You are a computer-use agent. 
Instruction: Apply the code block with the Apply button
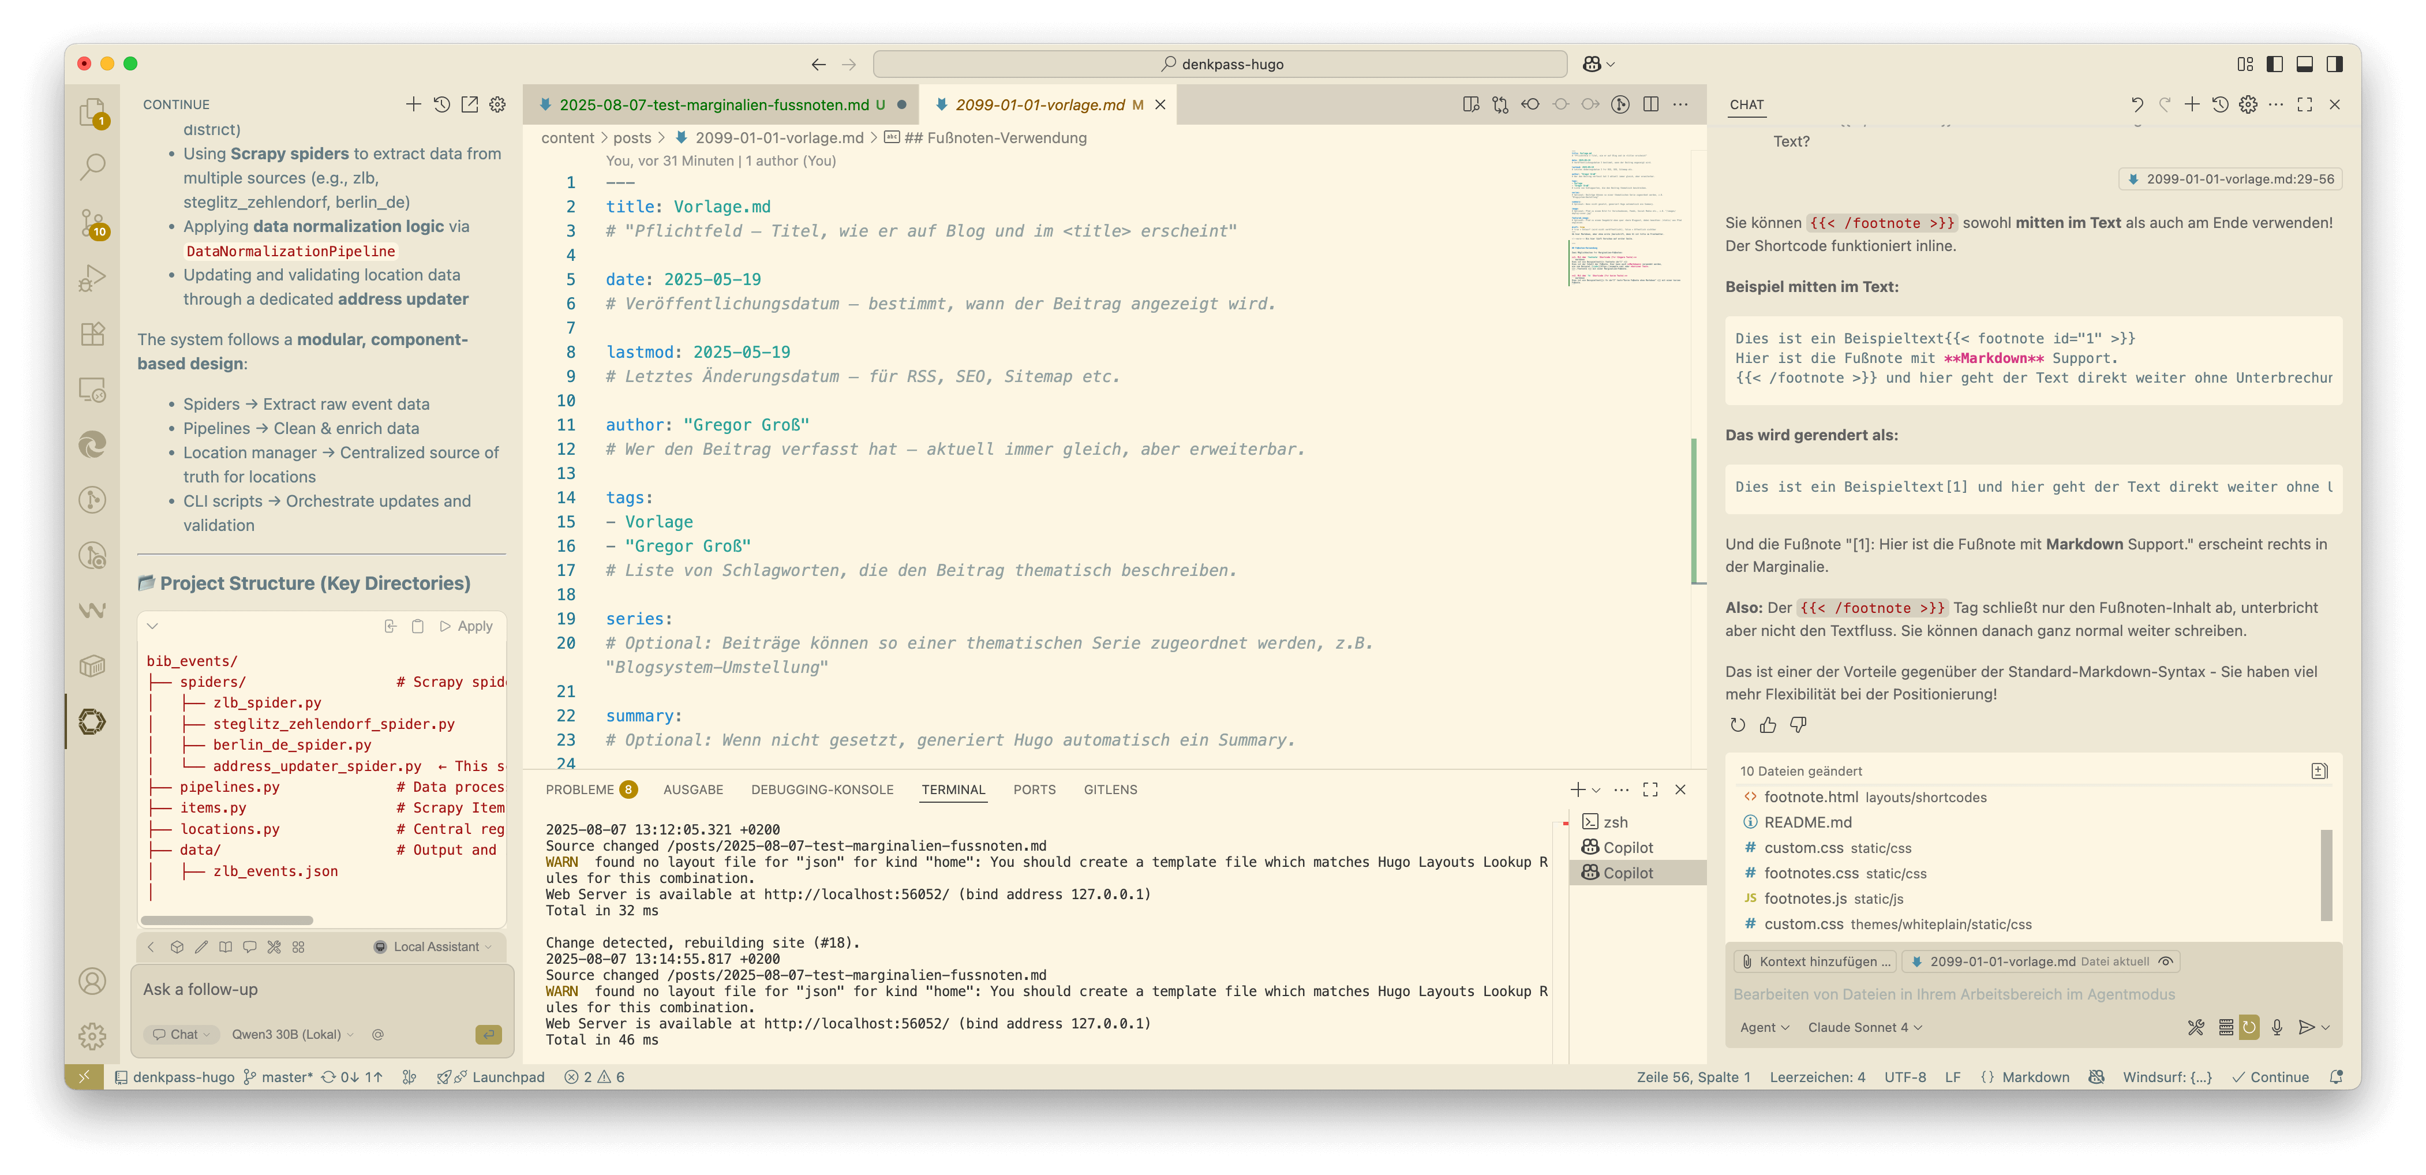tap(466, 626)
